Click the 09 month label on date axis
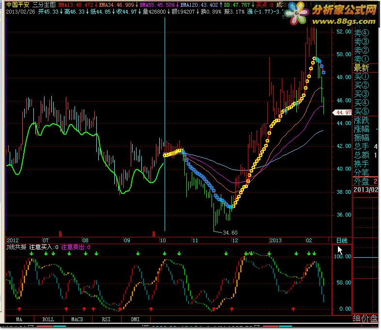 pos(127,240)
